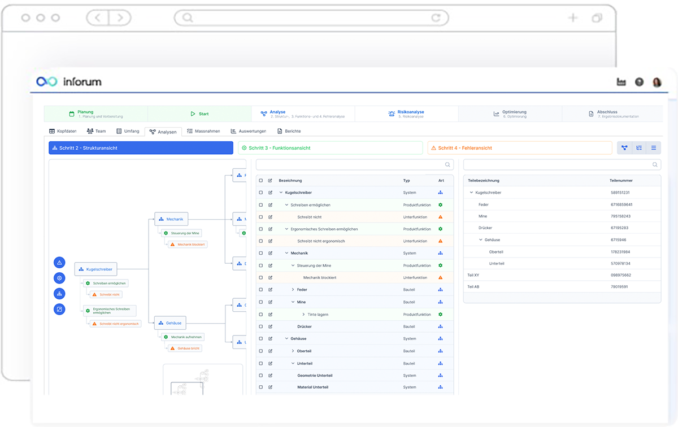Switch to tree view using the tree-list icon
The height and width of the screenshot is (427, 678).
tap(639, 147)
